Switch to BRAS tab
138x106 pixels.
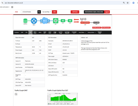[40, 33]
